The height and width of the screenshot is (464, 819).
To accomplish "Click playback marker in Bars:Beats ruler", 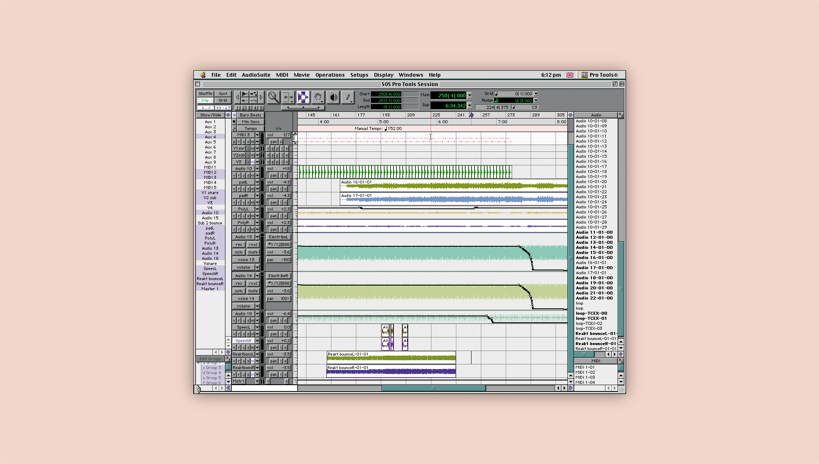I will click(471, 115).
